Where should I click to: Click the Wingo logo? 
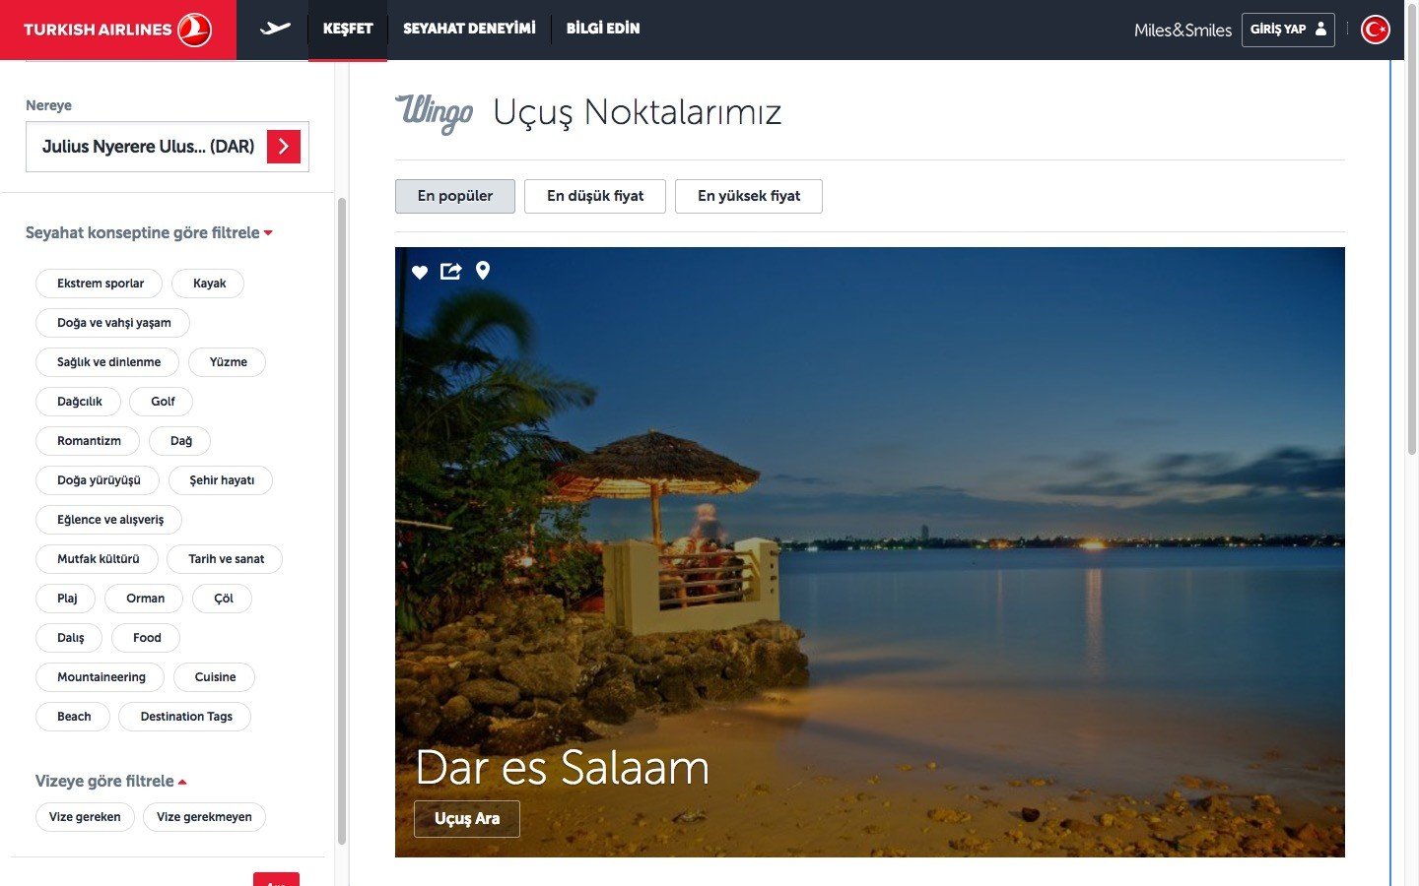point(435,113)
